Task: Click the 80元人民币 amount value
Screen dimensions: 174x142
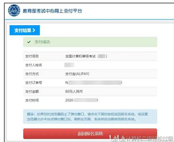Action: (74, 91)
